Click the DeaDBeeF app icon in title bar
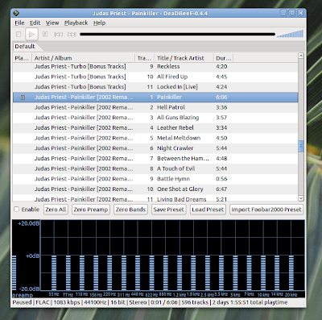Screen dimensions: 322x320 [x=16, y=13]
